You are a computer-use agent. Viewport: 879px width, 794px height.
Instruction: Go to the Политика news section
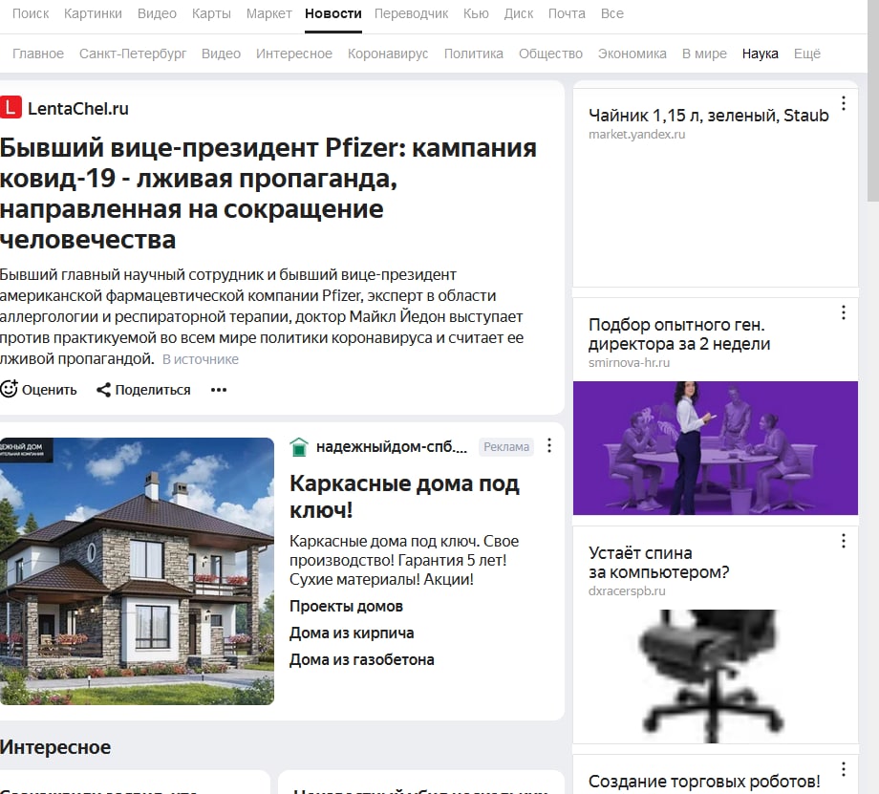tap(474, 54)
